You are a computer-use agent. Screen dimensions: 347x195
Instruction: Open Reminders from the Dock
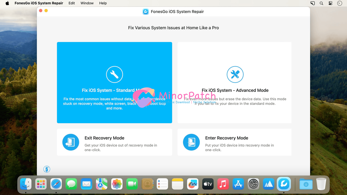(162, 184)
